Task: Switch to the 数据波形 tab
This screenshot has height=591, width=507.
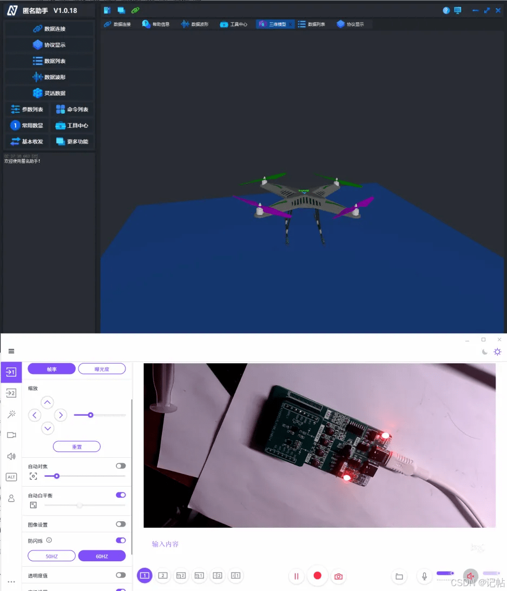Action: coord(194,24)
